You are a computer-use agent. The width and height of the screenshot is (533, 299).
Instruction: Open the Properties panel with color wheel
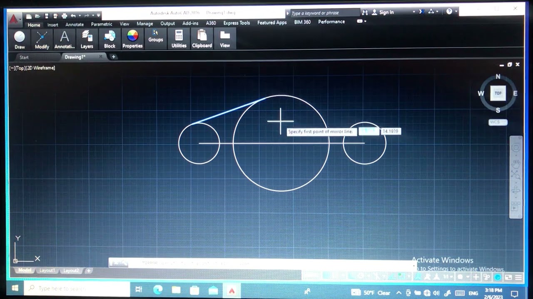[x=132, y=39]
